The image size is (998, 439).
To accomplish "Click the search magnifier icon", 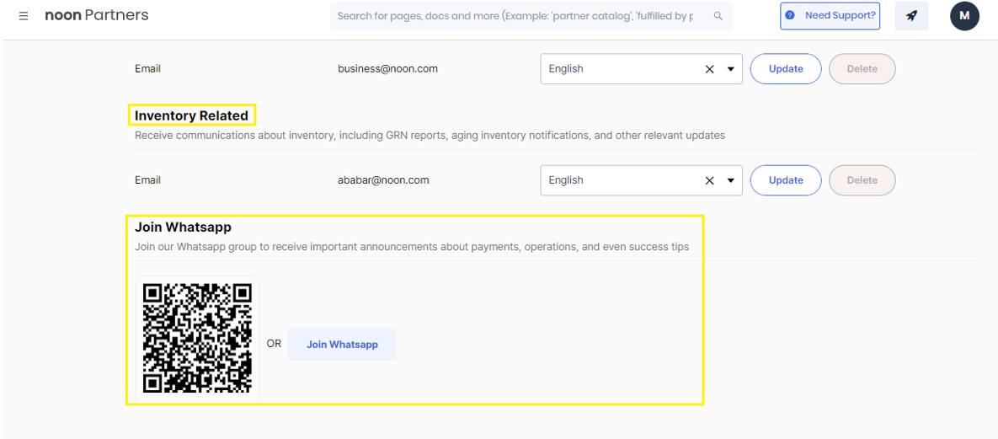I will click(718, 16).
